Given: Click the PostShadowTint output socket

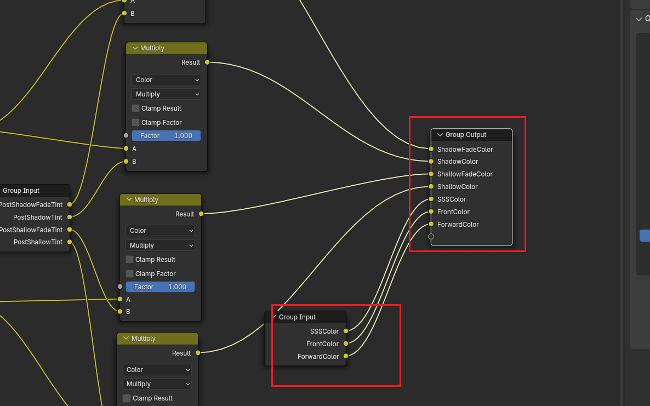Looking at the screenshot, I should coord(70,217).
